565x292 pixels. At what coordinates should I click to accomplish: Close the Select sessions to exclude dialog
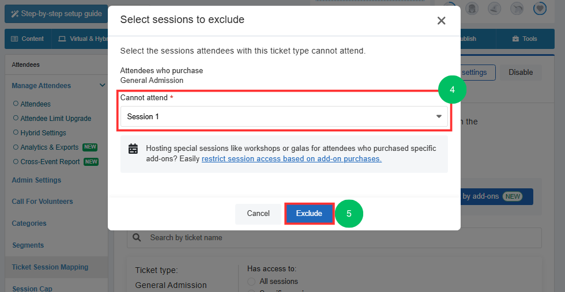[441, 21]
